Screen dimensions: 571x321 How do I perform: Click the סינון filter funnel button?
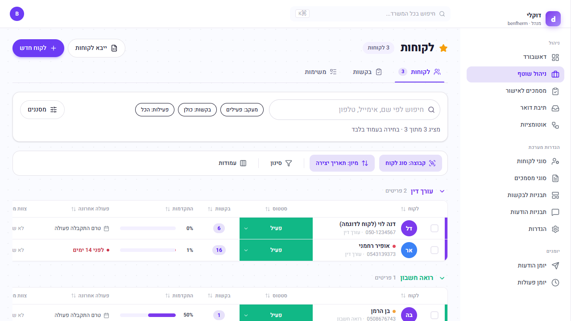[281, 163]
